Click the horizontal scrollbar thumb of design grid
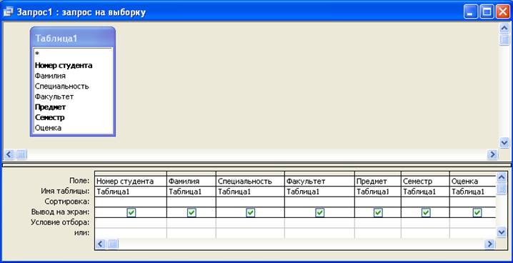513x263 pixels. 113,244
